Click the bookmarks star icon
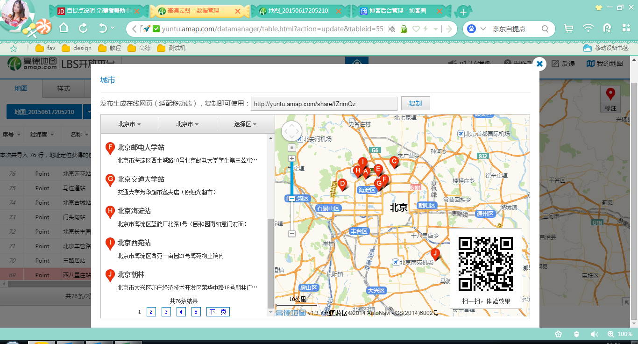The image size is (638, 344). [x=14, y=48]
